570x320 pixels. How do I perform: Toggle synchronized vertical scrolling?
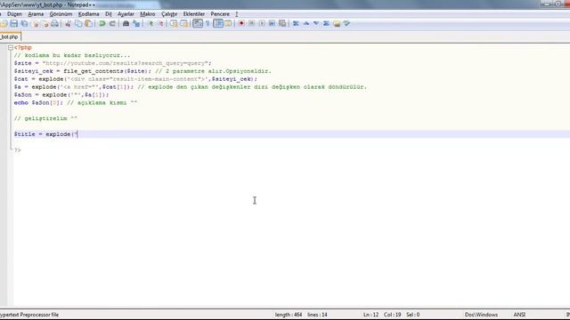pos(174,24)
